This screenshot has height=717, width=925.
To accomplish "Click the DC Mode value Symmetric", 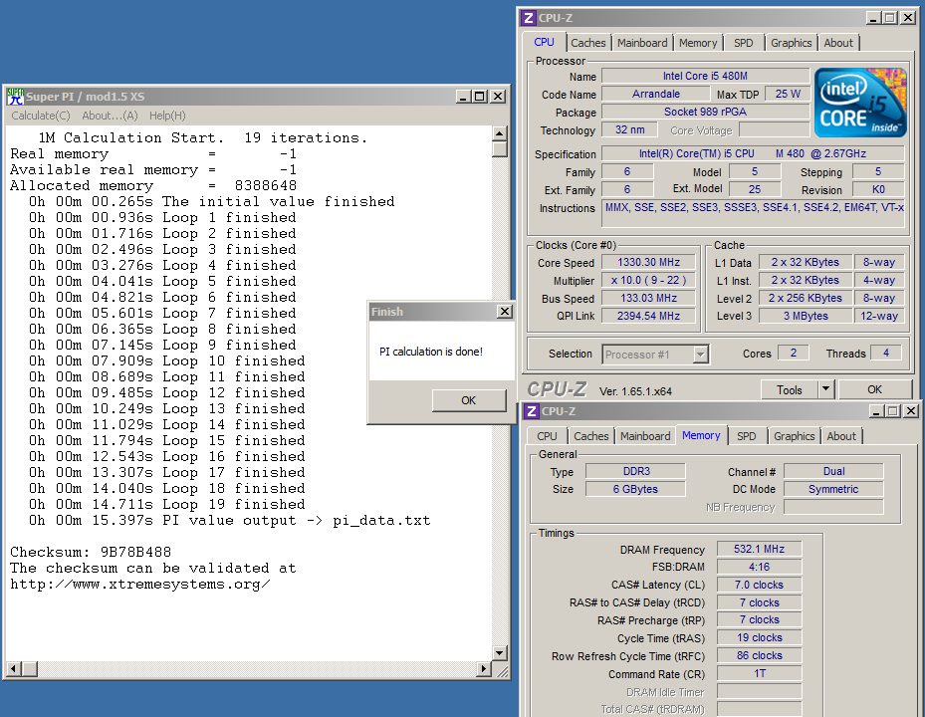I will pyautogui.click(x=833, y=489).
